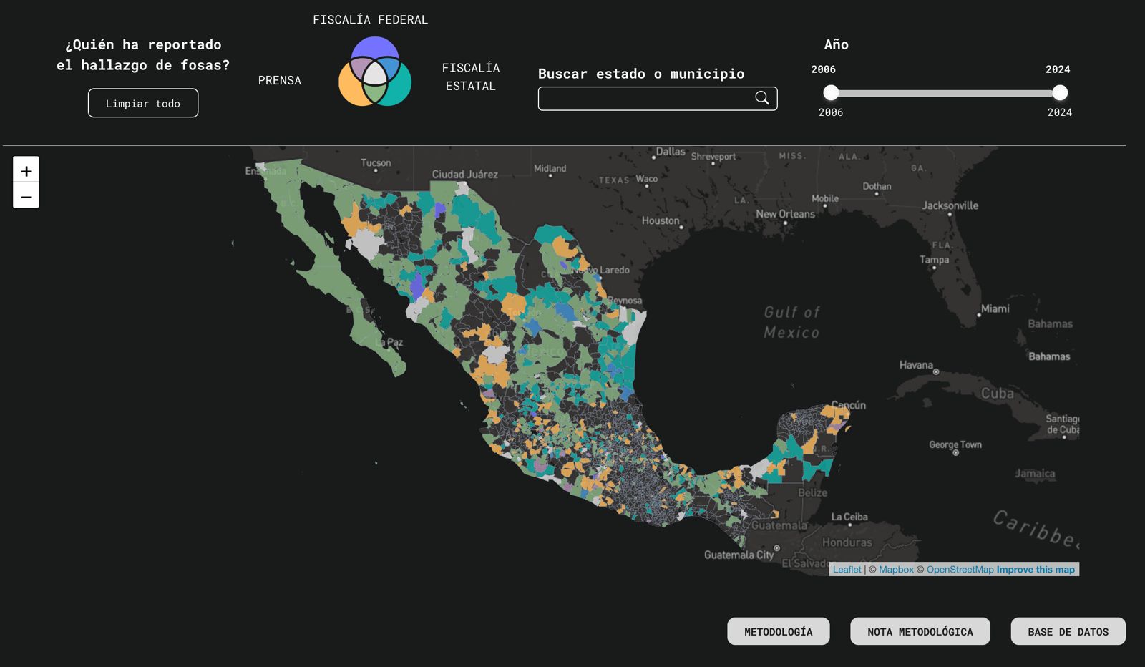Open the METODOLOGÍA section
1145x667 pixels.
point(778,631)
